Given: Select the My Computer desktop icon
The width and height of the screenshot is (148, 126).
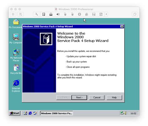Looking at the screenshot, I should [x=16, y=39].
